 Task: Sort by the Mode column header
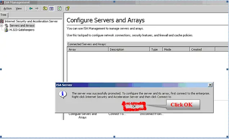[176, 49]
